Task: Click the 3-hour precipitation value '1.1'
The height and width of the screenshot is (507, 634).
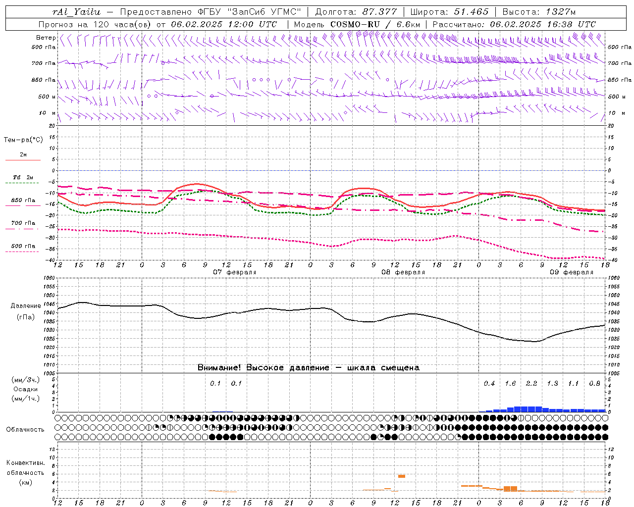Action: pos(573,384)
